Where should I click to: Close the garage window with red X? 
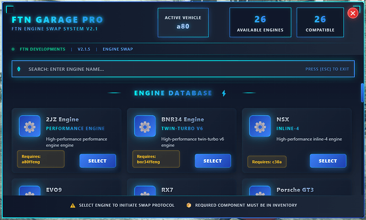tap(352, 14)
